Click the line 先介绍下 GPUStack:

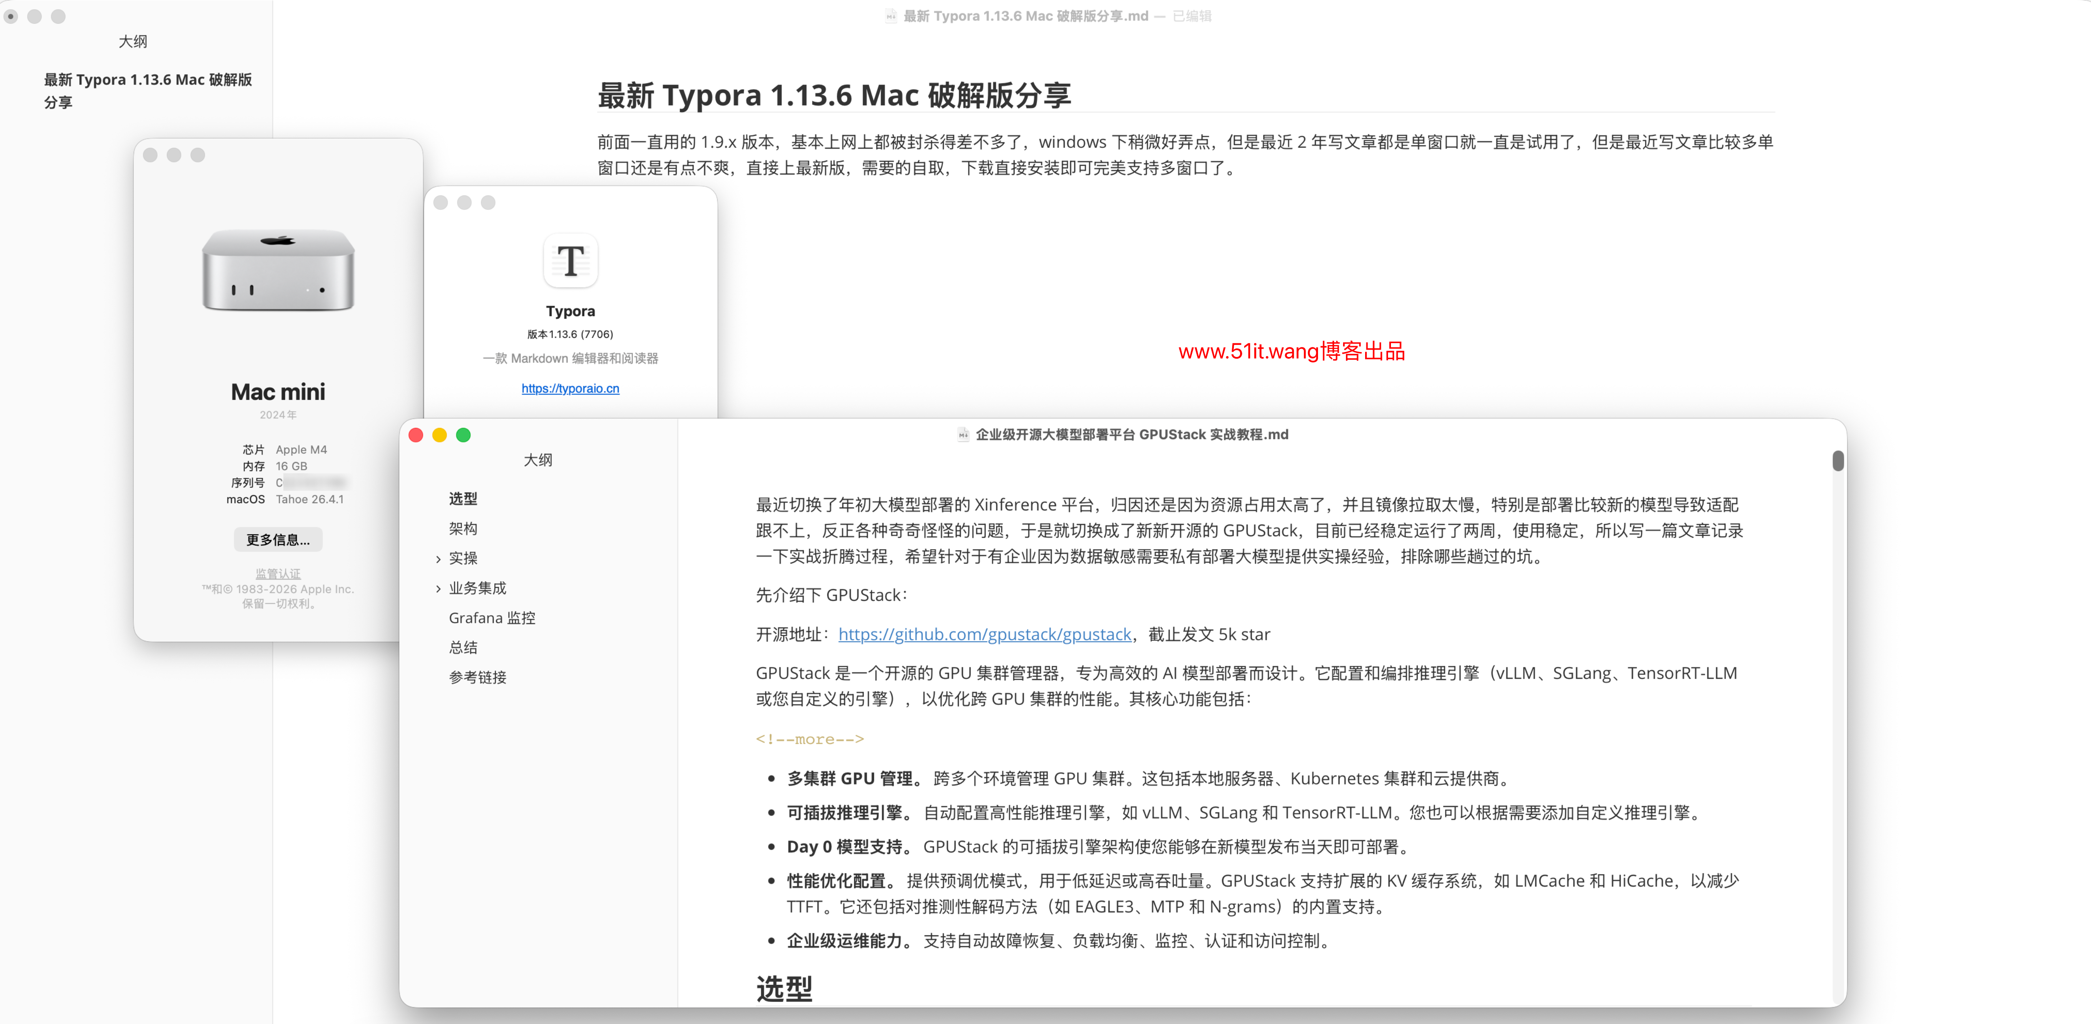833,595
